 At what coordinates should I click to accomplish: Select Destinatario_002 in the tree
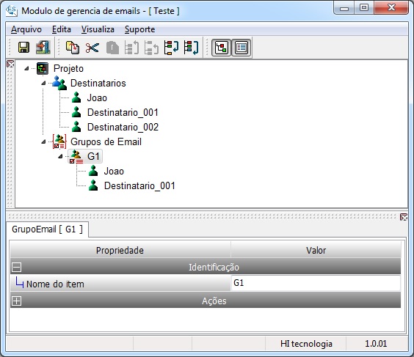coord(123,127)
